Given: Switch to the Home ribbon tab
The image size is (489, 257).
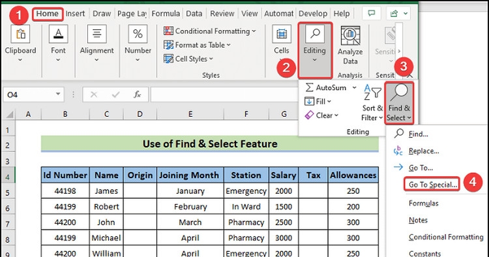Looking at the screenshot, I should coord(48,14).
